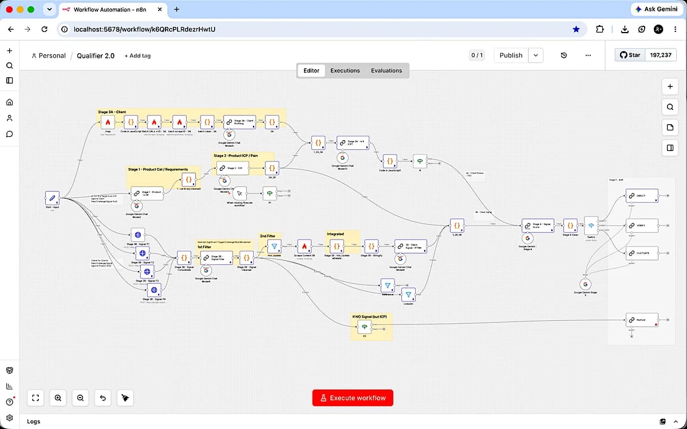Image resolution: width=687 pixels, height=429 pixels.
Task: Click the Switch node
Action: 591,225
